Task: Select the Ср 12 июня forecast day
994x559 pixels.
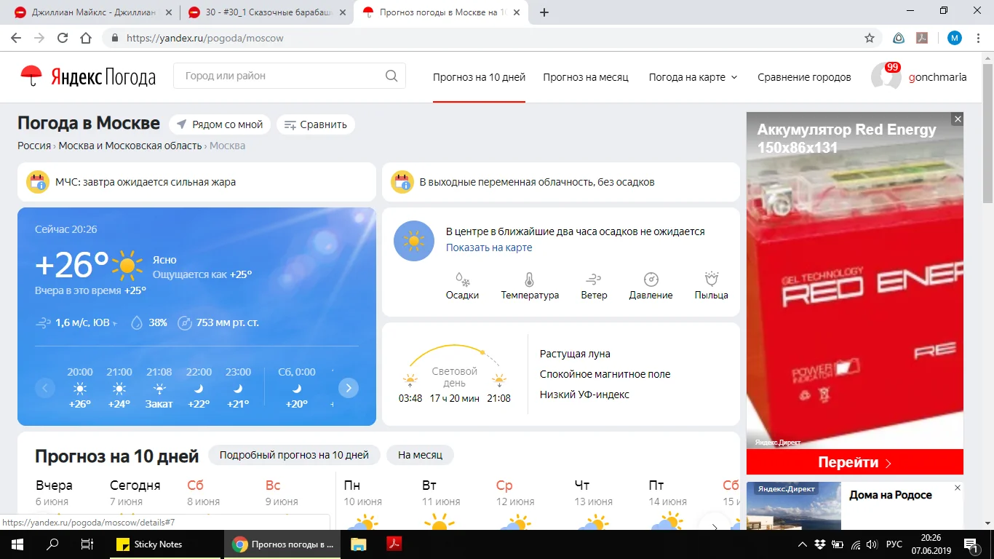Action: click(514, 493)
